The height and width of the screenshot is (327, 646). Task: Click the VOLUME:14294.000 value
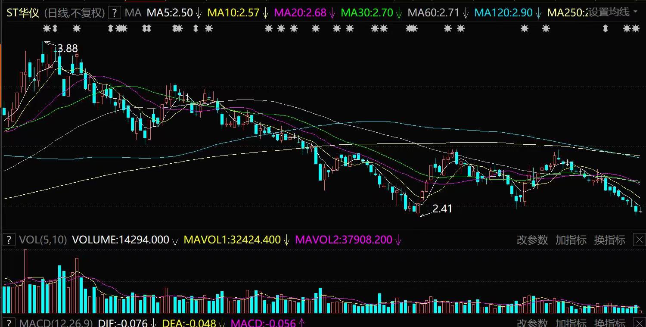click(121, 240)
